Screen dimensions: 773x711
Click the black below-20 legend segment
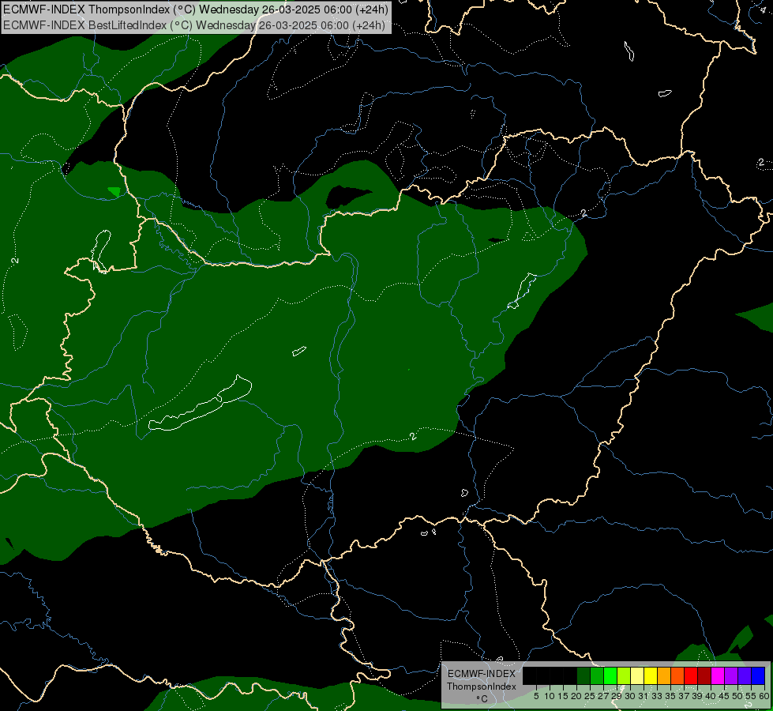coord(550,675)
